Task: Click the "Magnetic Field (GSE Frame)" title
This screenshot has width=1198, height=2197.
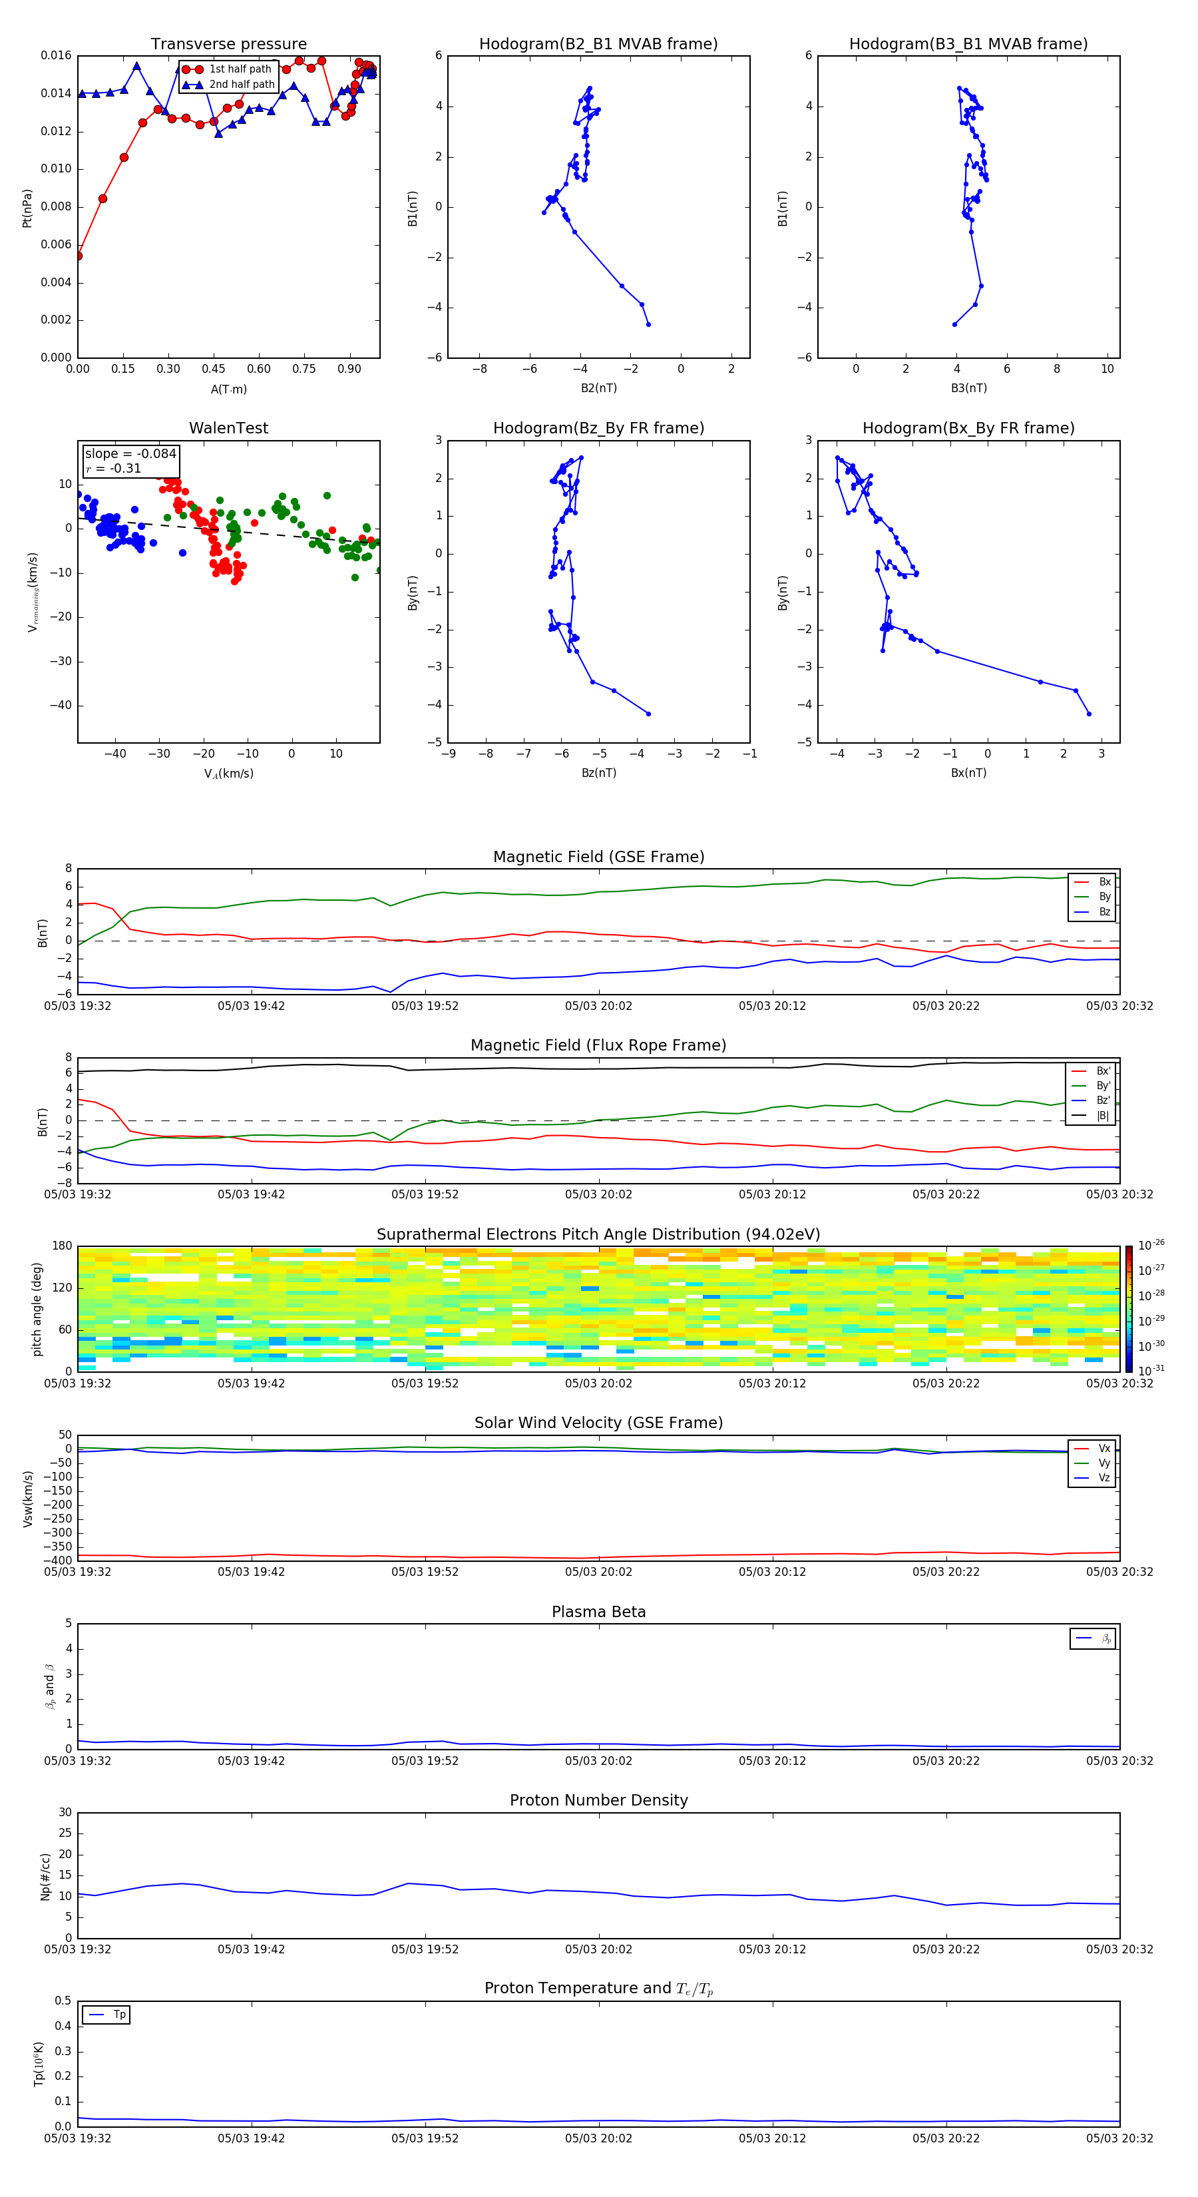Action: click(598, 857)
